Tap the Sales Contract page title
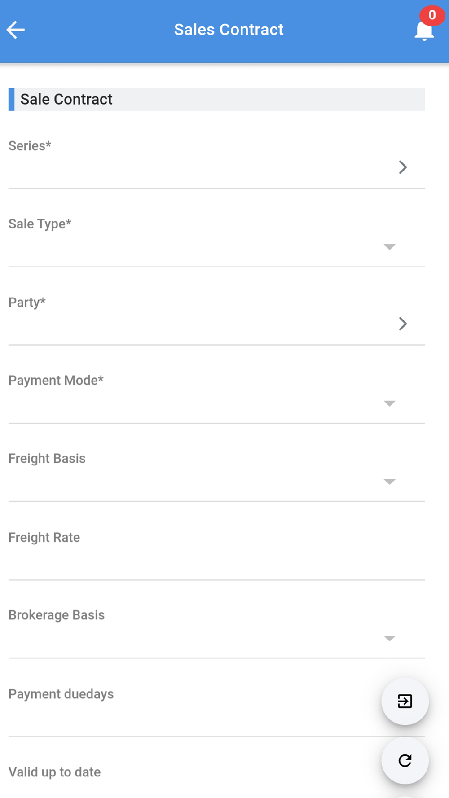449x798 pixels. tap(229, 30)
